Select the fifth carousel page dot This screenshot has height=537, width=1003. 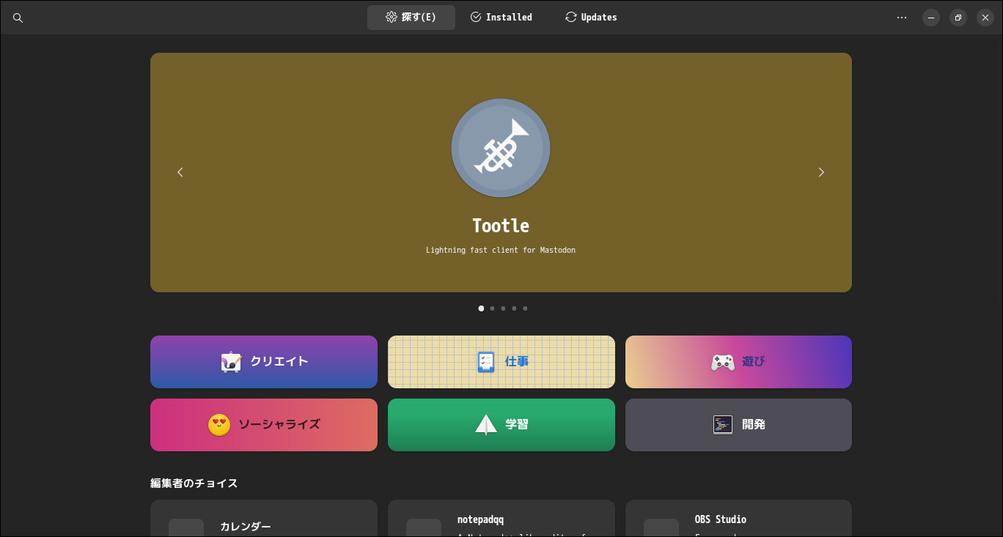point(525,308)
